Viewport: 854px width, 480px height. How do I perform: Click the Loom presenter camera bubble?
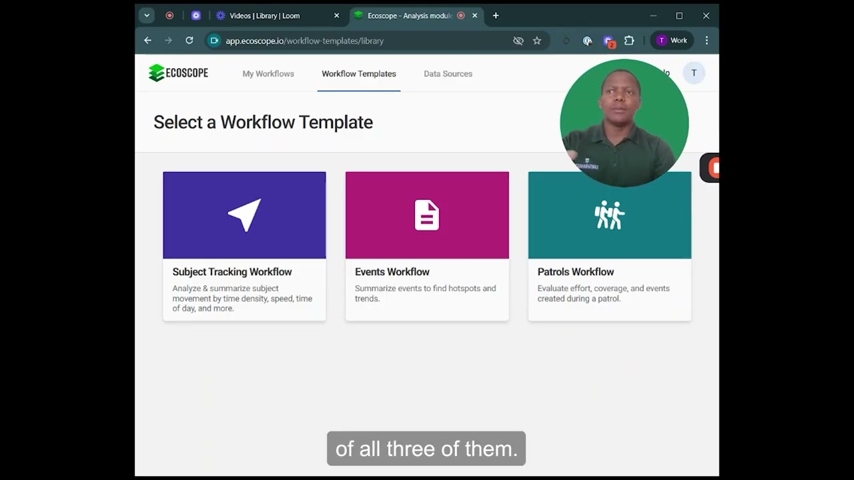click(x=624, y=123)
